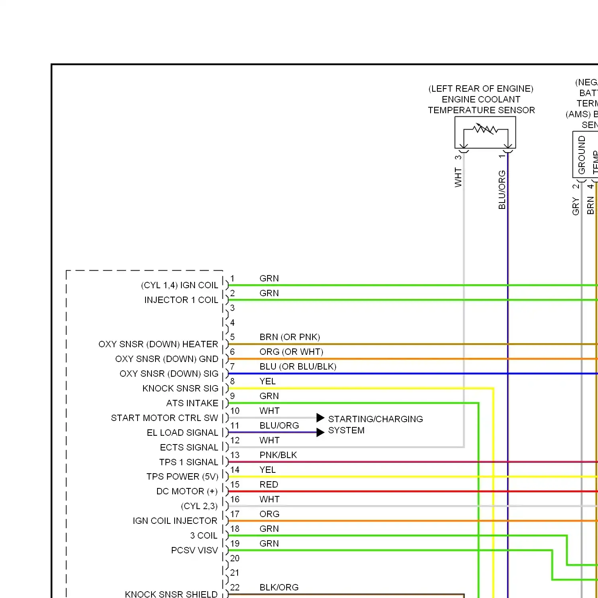The image size is (598, 598).
Task: Click 'OXY SNSR (DOWN) HEATER' label
Action: point(158,344)
